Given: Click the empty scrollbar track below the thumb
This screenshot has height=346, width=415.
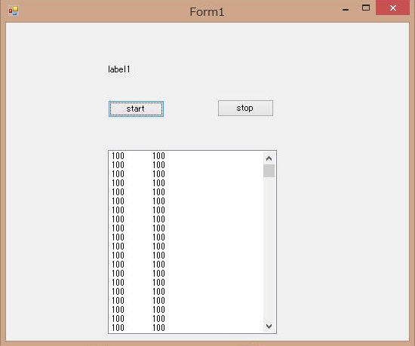Looking at the screenshot, I should coord(269,249).
